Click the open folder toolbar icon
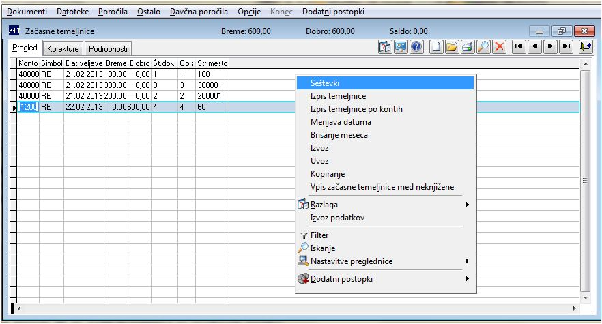The image size is (602, 324). click(452, 47)
